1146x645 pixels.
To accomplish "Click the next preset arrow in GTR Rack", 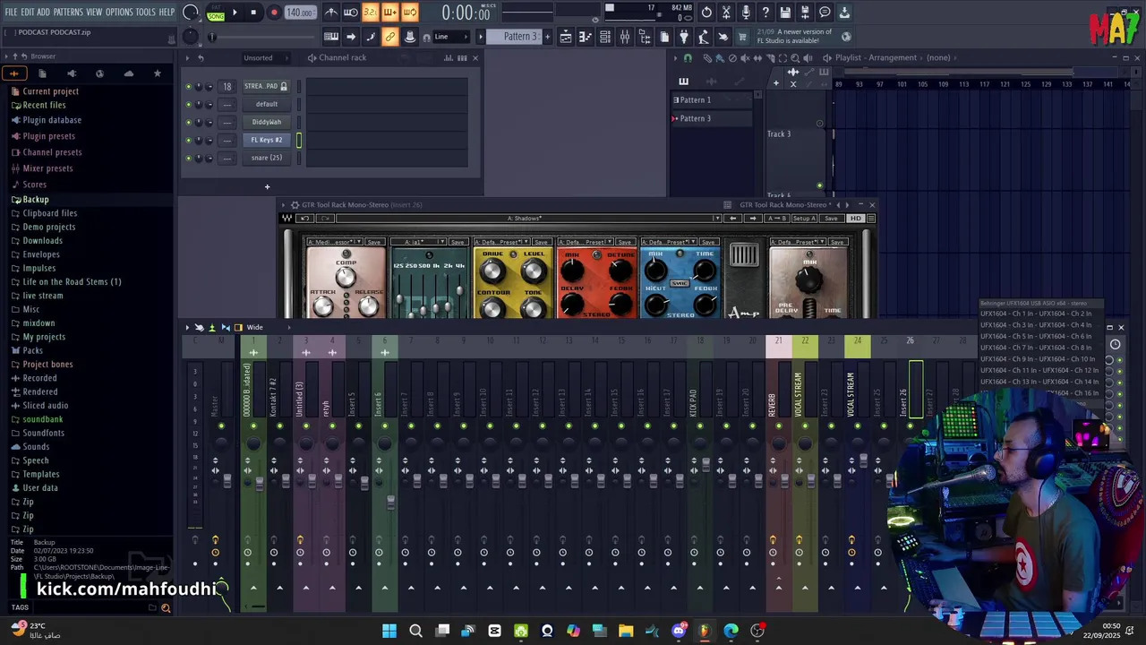I will pyautogui.click(x=752, y=219).
